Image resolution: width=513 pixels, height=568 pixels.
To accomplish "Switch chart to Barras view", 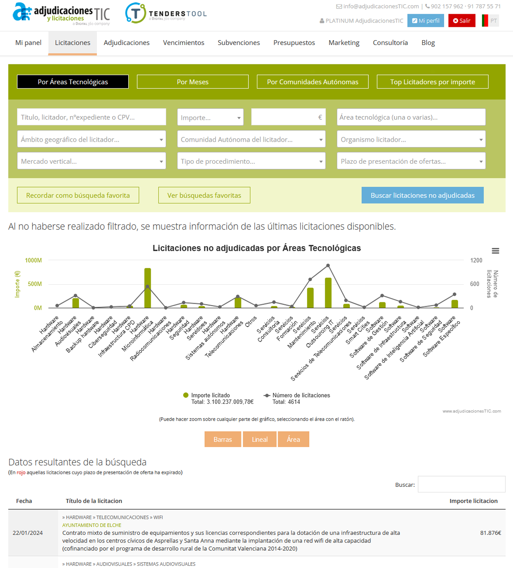I will click(x=223, y=439).
